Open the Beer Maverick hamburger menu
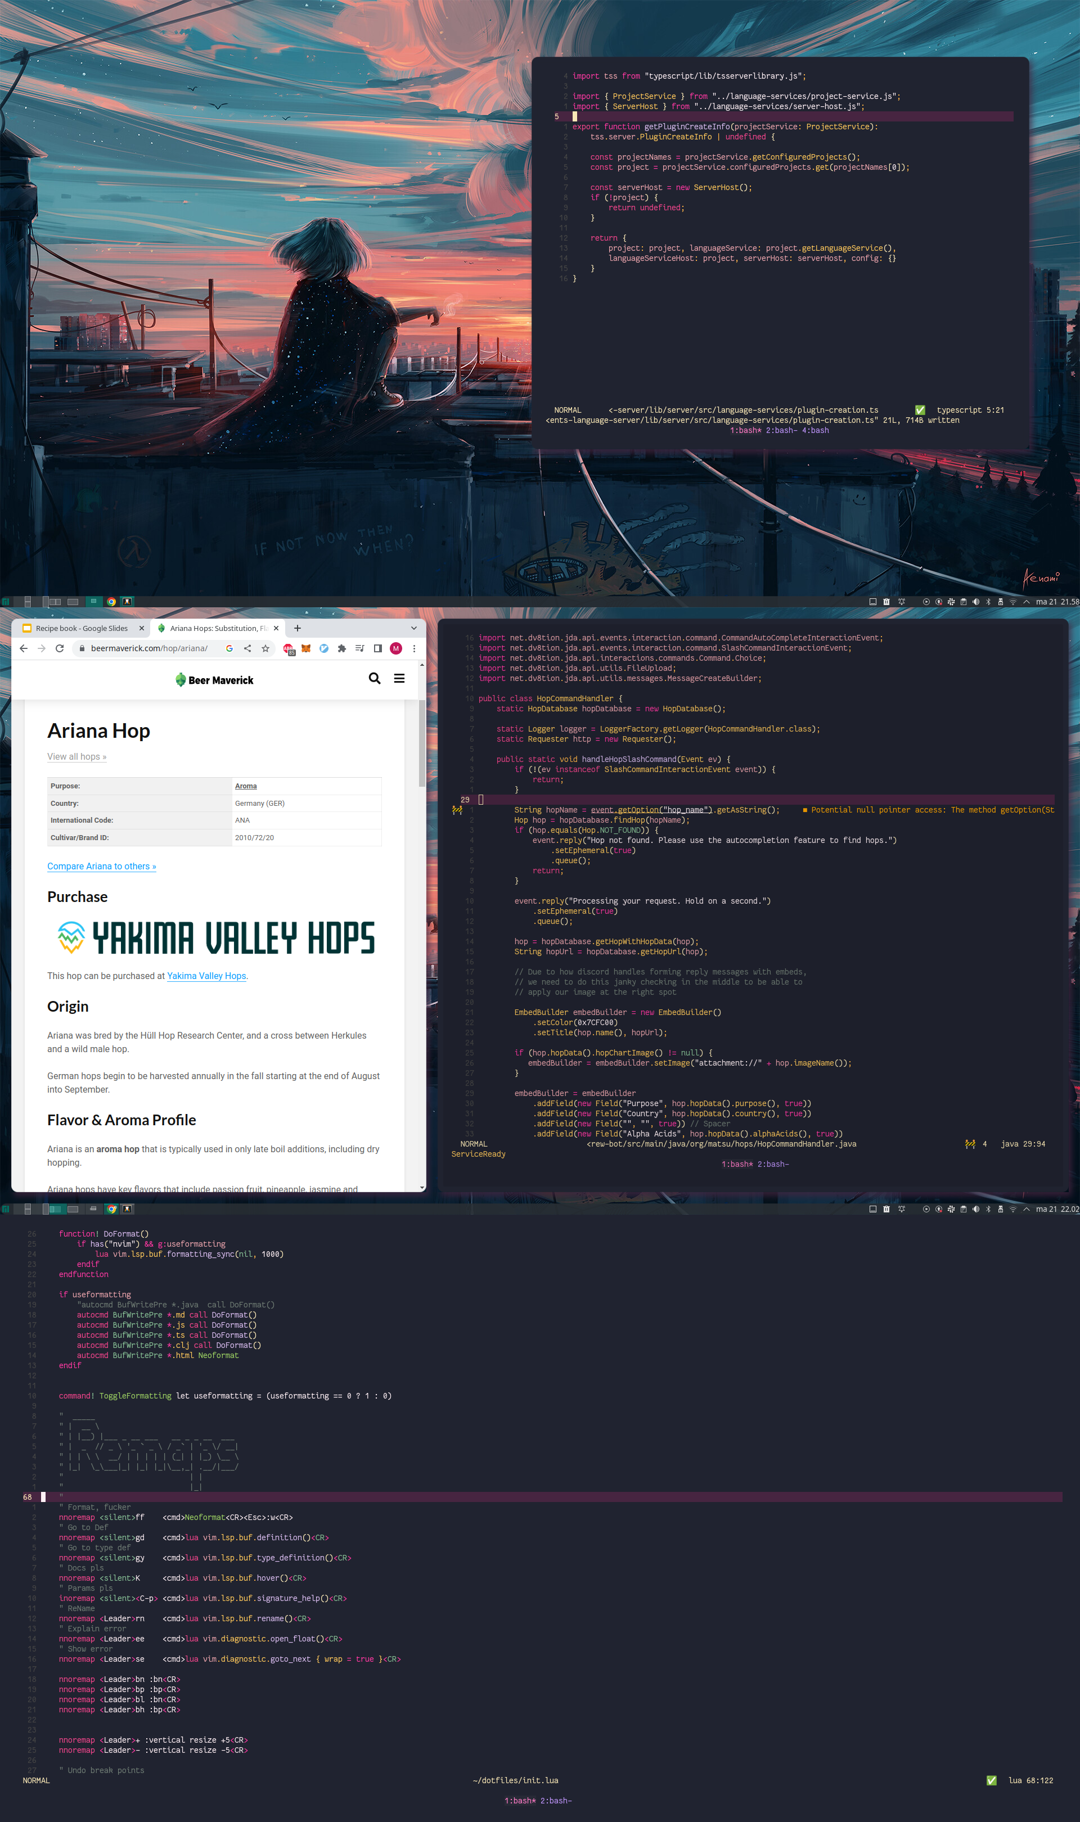Viewport: 1080px width, 1822px height. click(399, 678)
